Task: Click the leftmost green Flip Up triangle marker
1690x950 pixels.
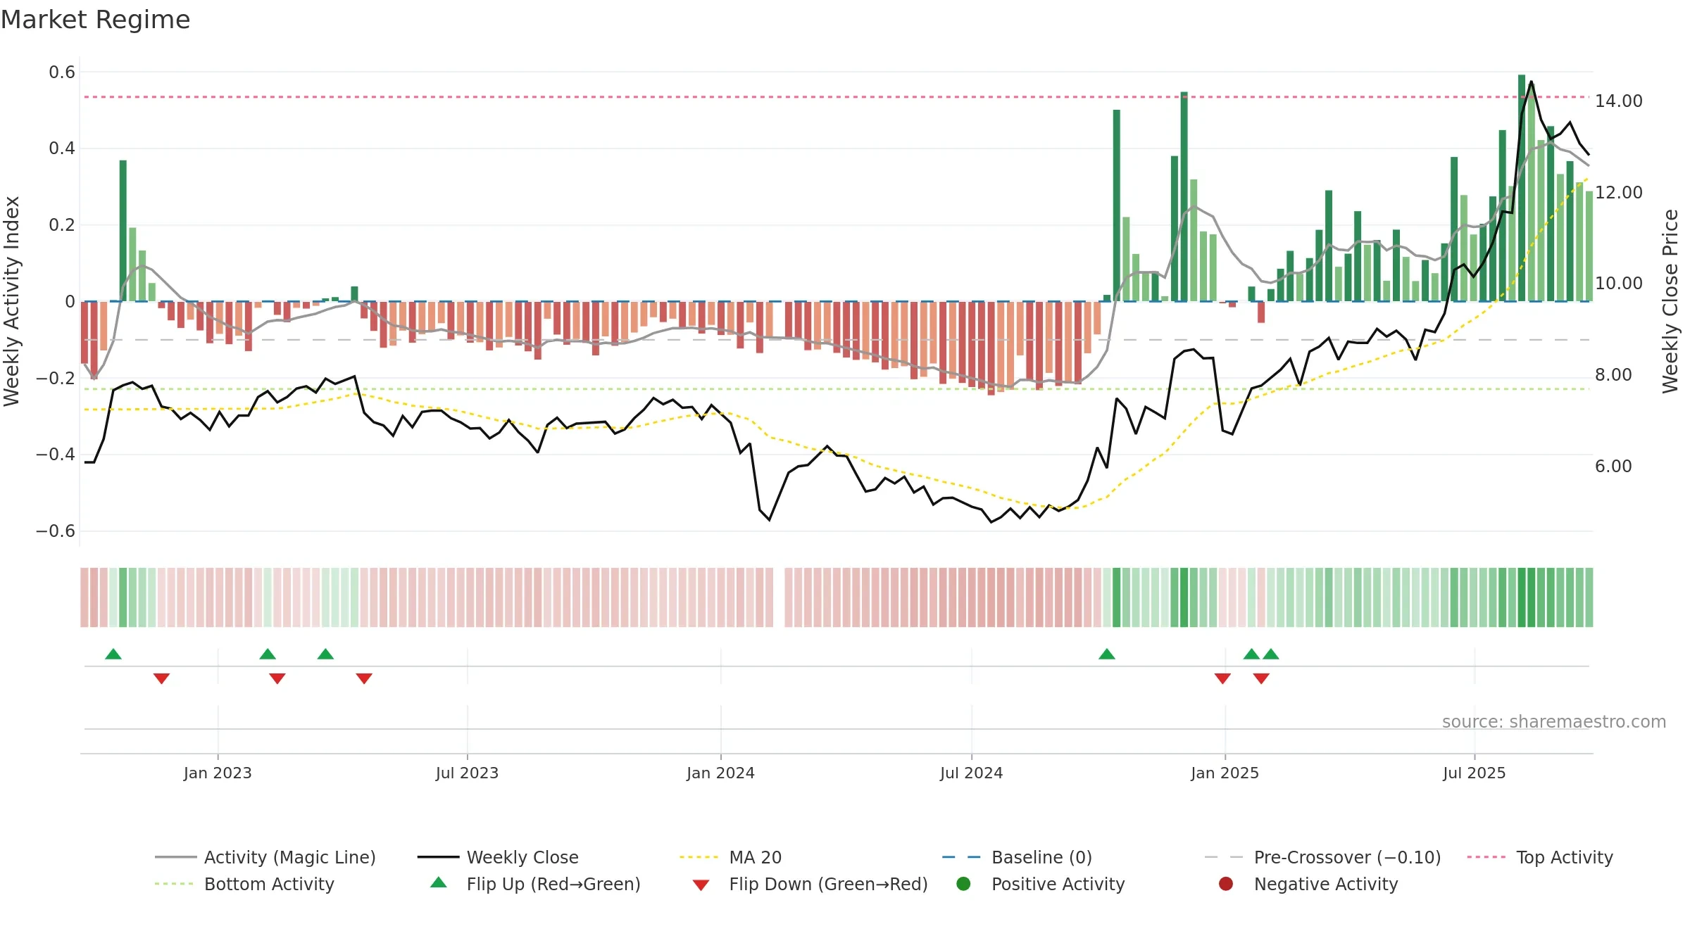Action: click(x=113, y=654)
